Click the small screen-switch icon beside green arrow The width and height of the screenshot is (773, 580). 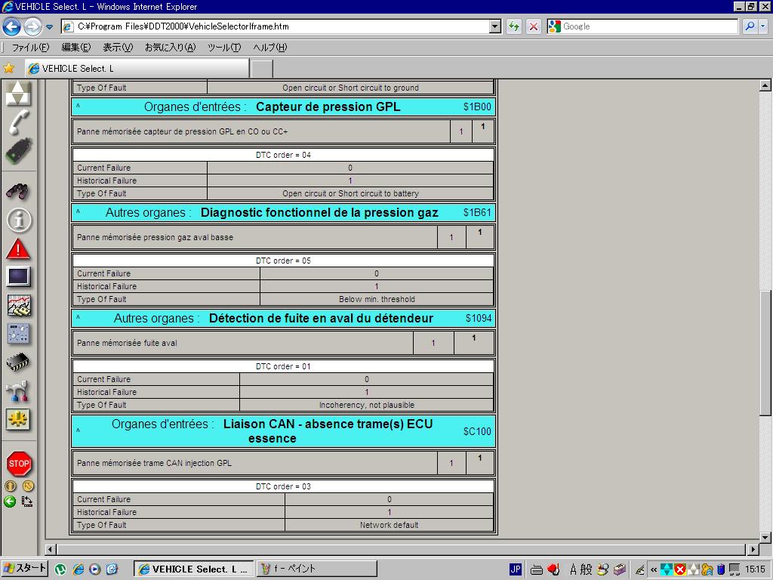coord(27,501)
